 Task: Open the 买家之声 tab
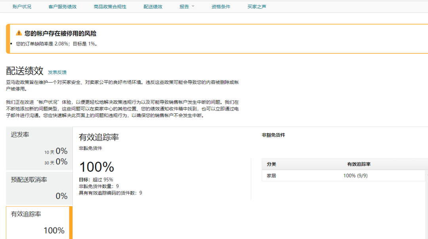coord(256,6)
